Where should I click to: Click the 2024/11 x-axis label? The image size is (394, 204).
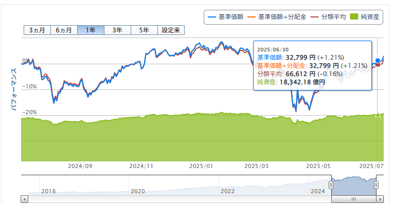coord(141,166)
